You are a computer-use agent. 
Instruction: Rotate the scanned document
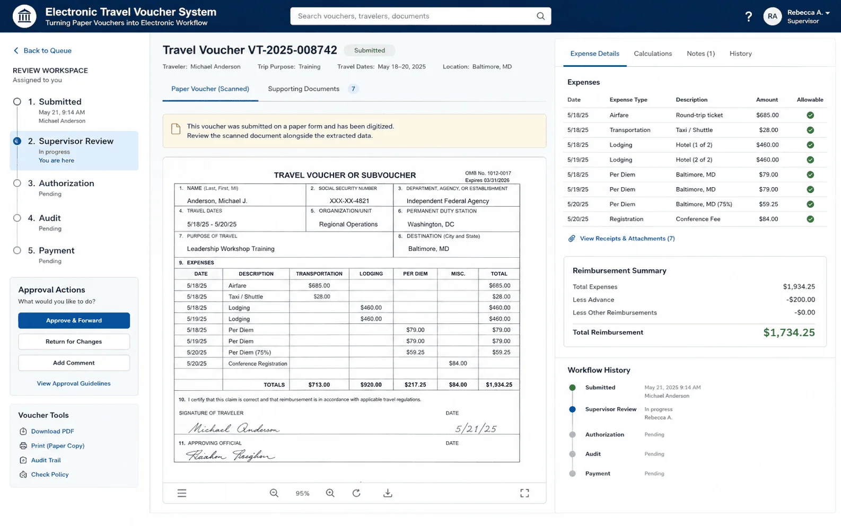(x=356, y=493)
